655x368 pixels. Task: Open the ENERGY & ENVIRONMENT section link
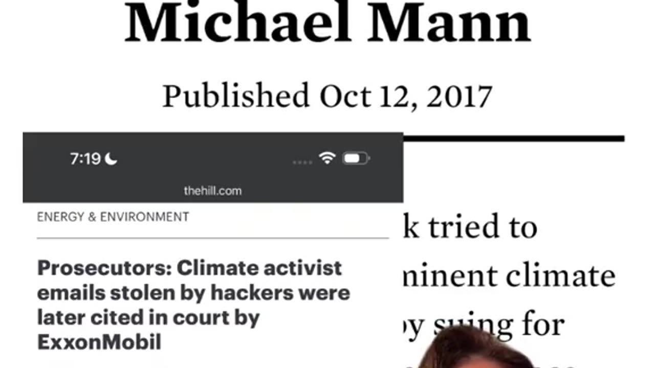pos(113,217)
